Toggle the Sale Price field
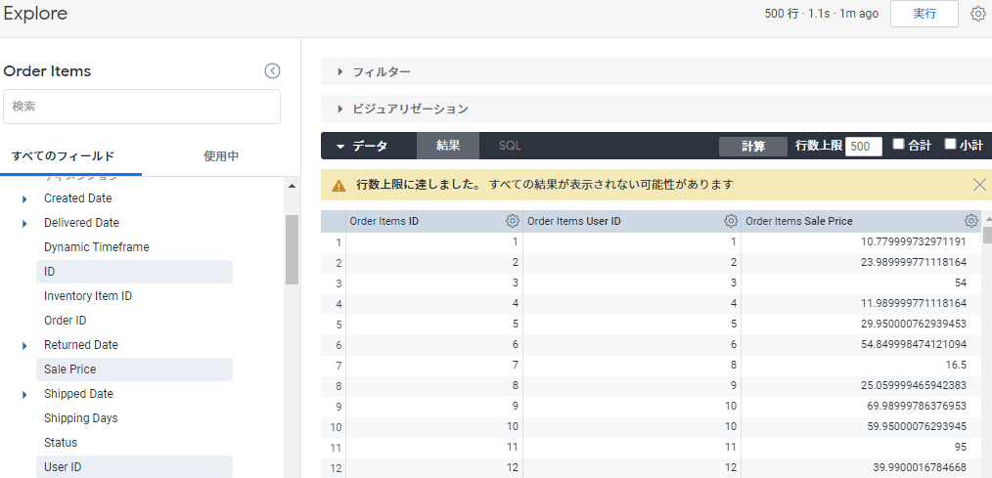The image size is (992, 478). [134, 369]
